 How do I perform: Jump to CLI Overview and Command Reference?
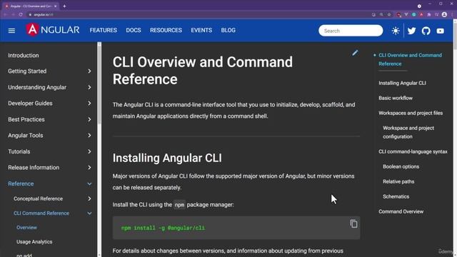[x=410, y=59]
